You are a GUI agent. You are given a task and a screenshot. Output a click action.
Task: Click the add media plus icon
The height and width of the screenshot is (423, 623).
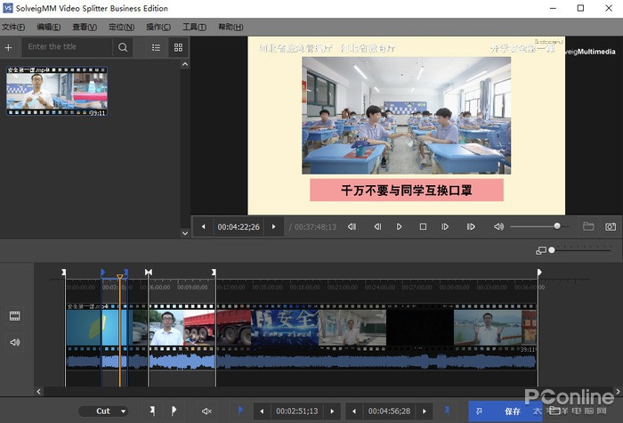[9, 47]
